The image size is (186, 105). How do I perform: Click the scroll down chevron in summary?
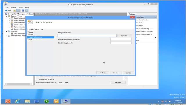click(126, 79)
